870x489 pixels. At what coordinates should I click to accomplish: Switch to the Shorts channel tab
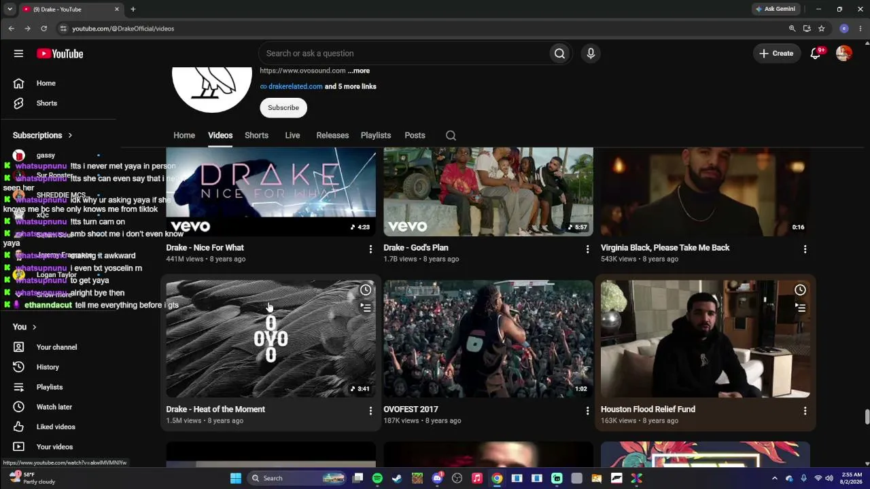point(256,135)
